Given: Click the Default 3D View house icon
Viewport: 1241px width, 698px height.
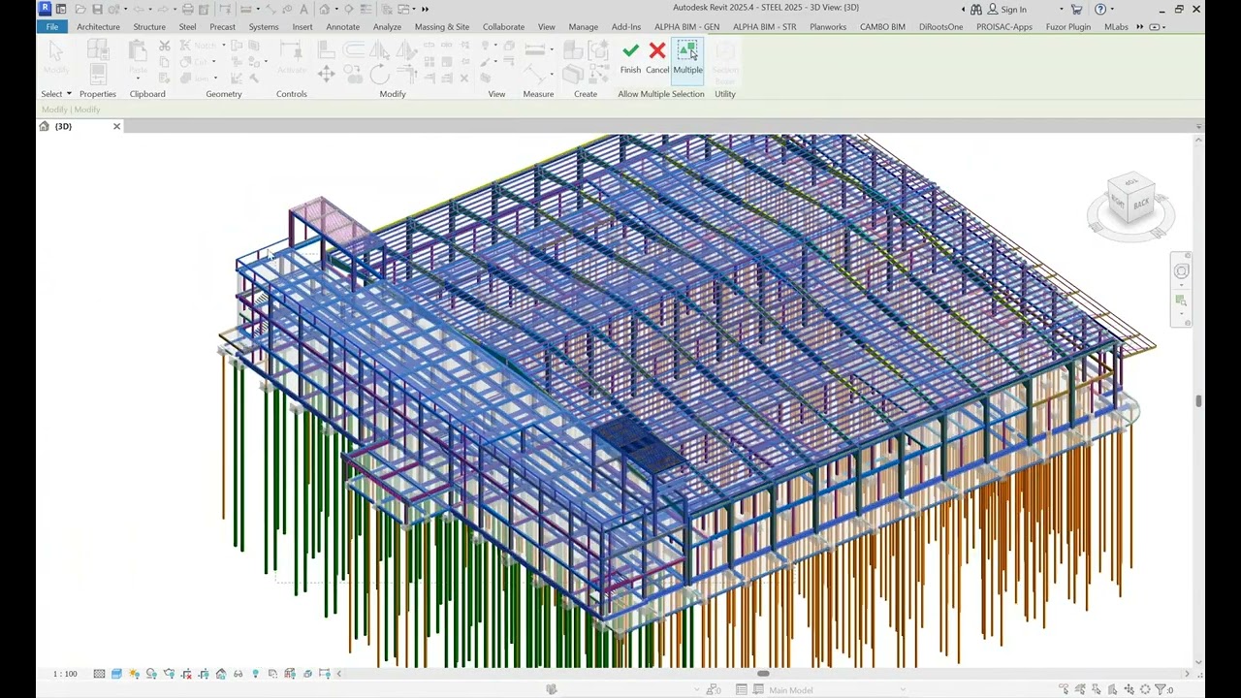Looking at the screenshot, I should click(324, 9).
